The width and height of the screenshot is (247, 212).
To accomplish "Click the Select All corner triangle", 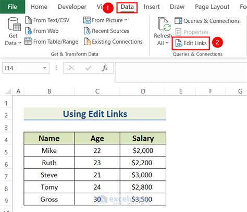I will pos(8,91).
